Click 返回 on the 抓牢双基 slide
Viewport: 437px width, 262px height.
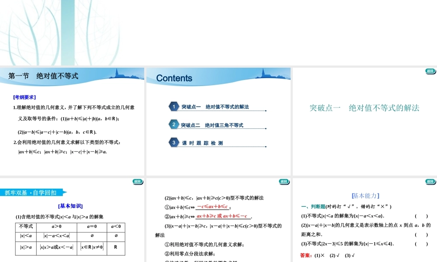pos(137,182)
